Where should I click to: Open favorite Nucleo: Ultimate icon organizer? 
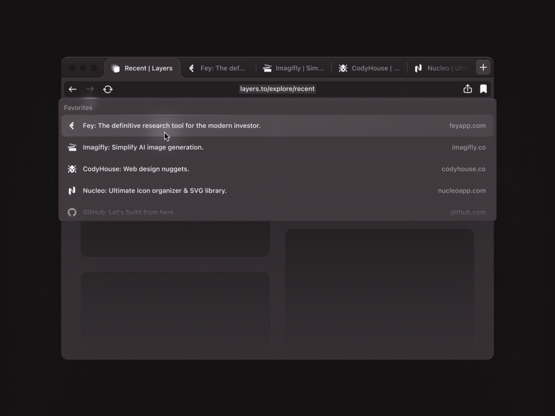[277, 191]
